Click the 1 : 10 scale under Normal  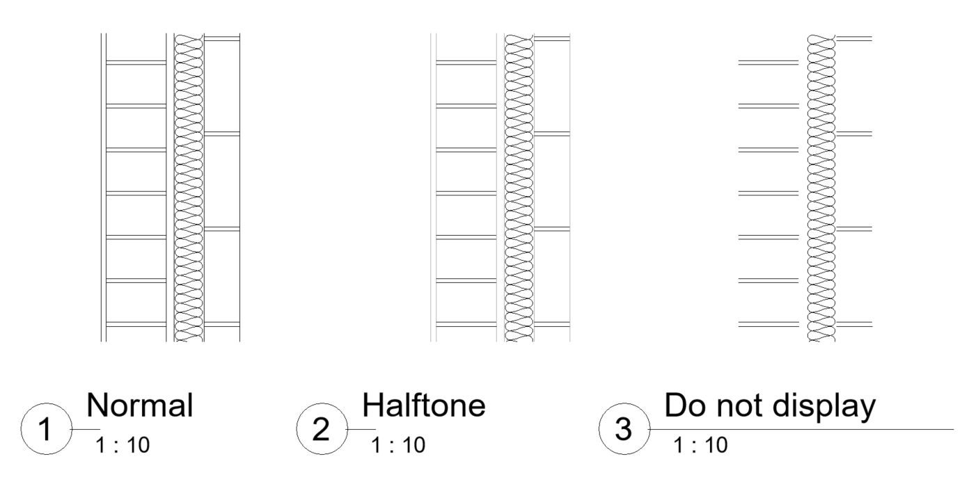click(x=122, y=446)
